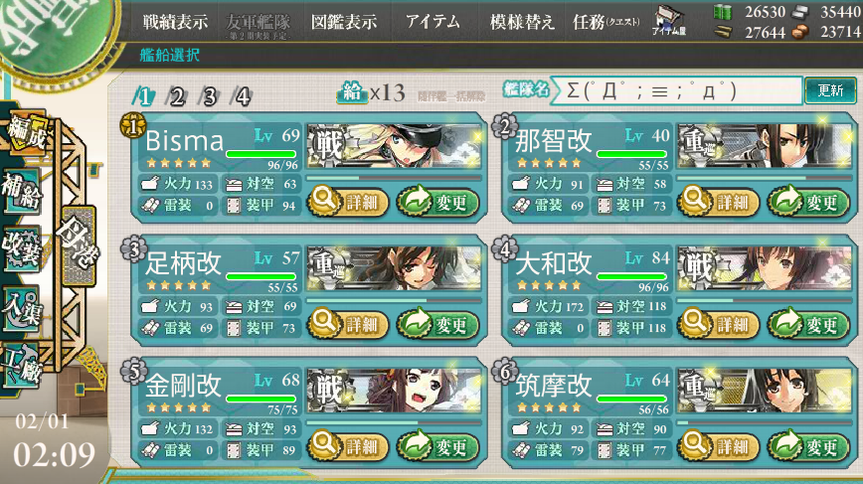Click the fleet name input field
This screenshot has width=863, height=484.
676,90
